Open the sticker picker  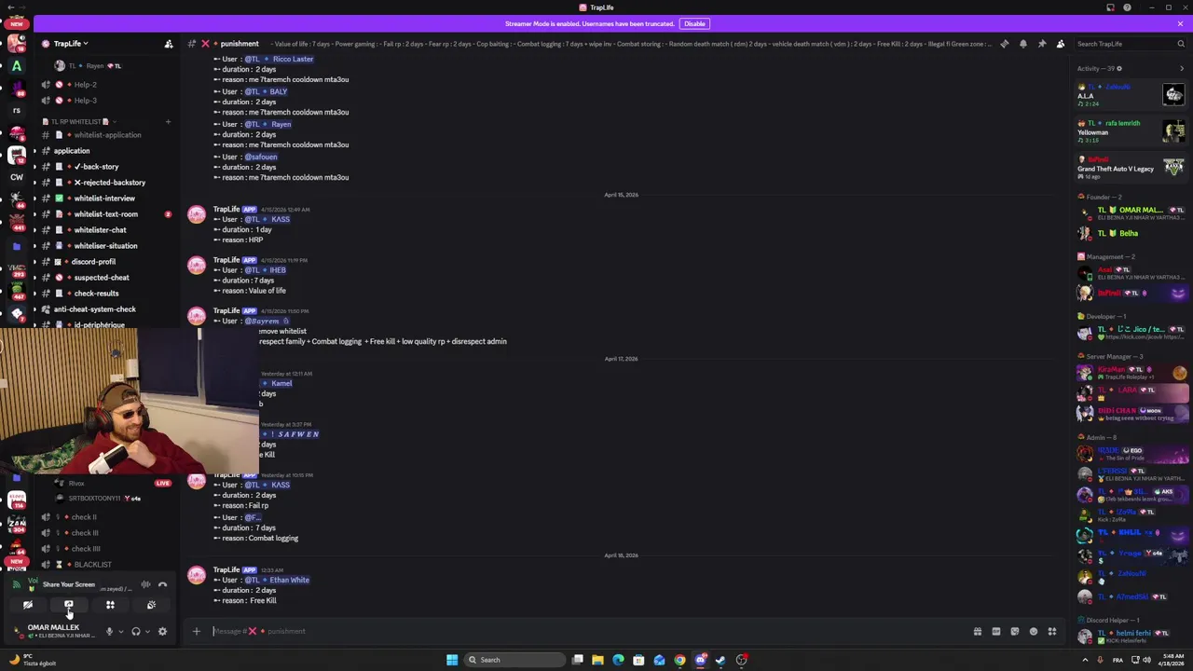click(1015, 632)
